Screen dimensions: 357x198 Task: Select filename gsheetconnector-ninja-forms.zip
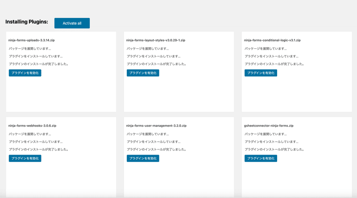pyautogui.click(x=269, y=126)
